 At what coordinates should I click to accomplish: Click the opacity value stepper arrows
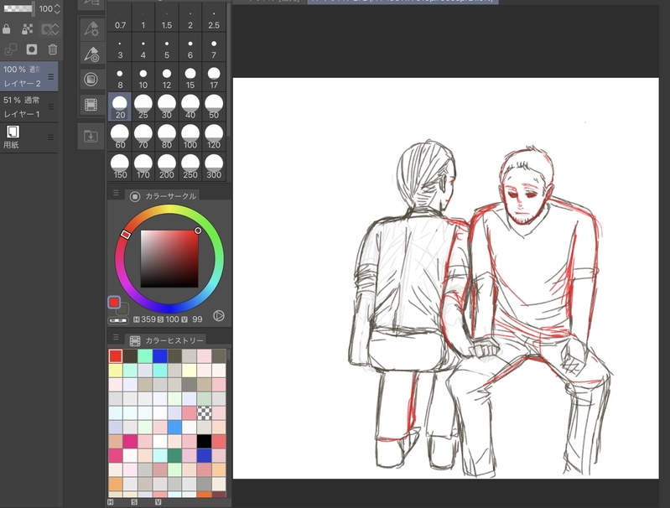point(57,8)
